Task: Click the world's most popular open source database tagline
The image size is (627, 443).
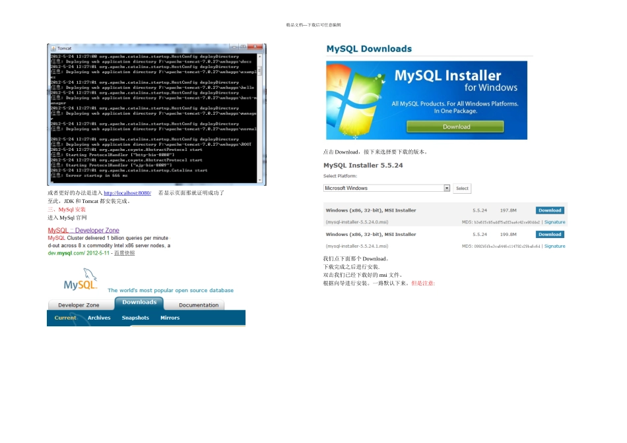Action: point(170,291)
